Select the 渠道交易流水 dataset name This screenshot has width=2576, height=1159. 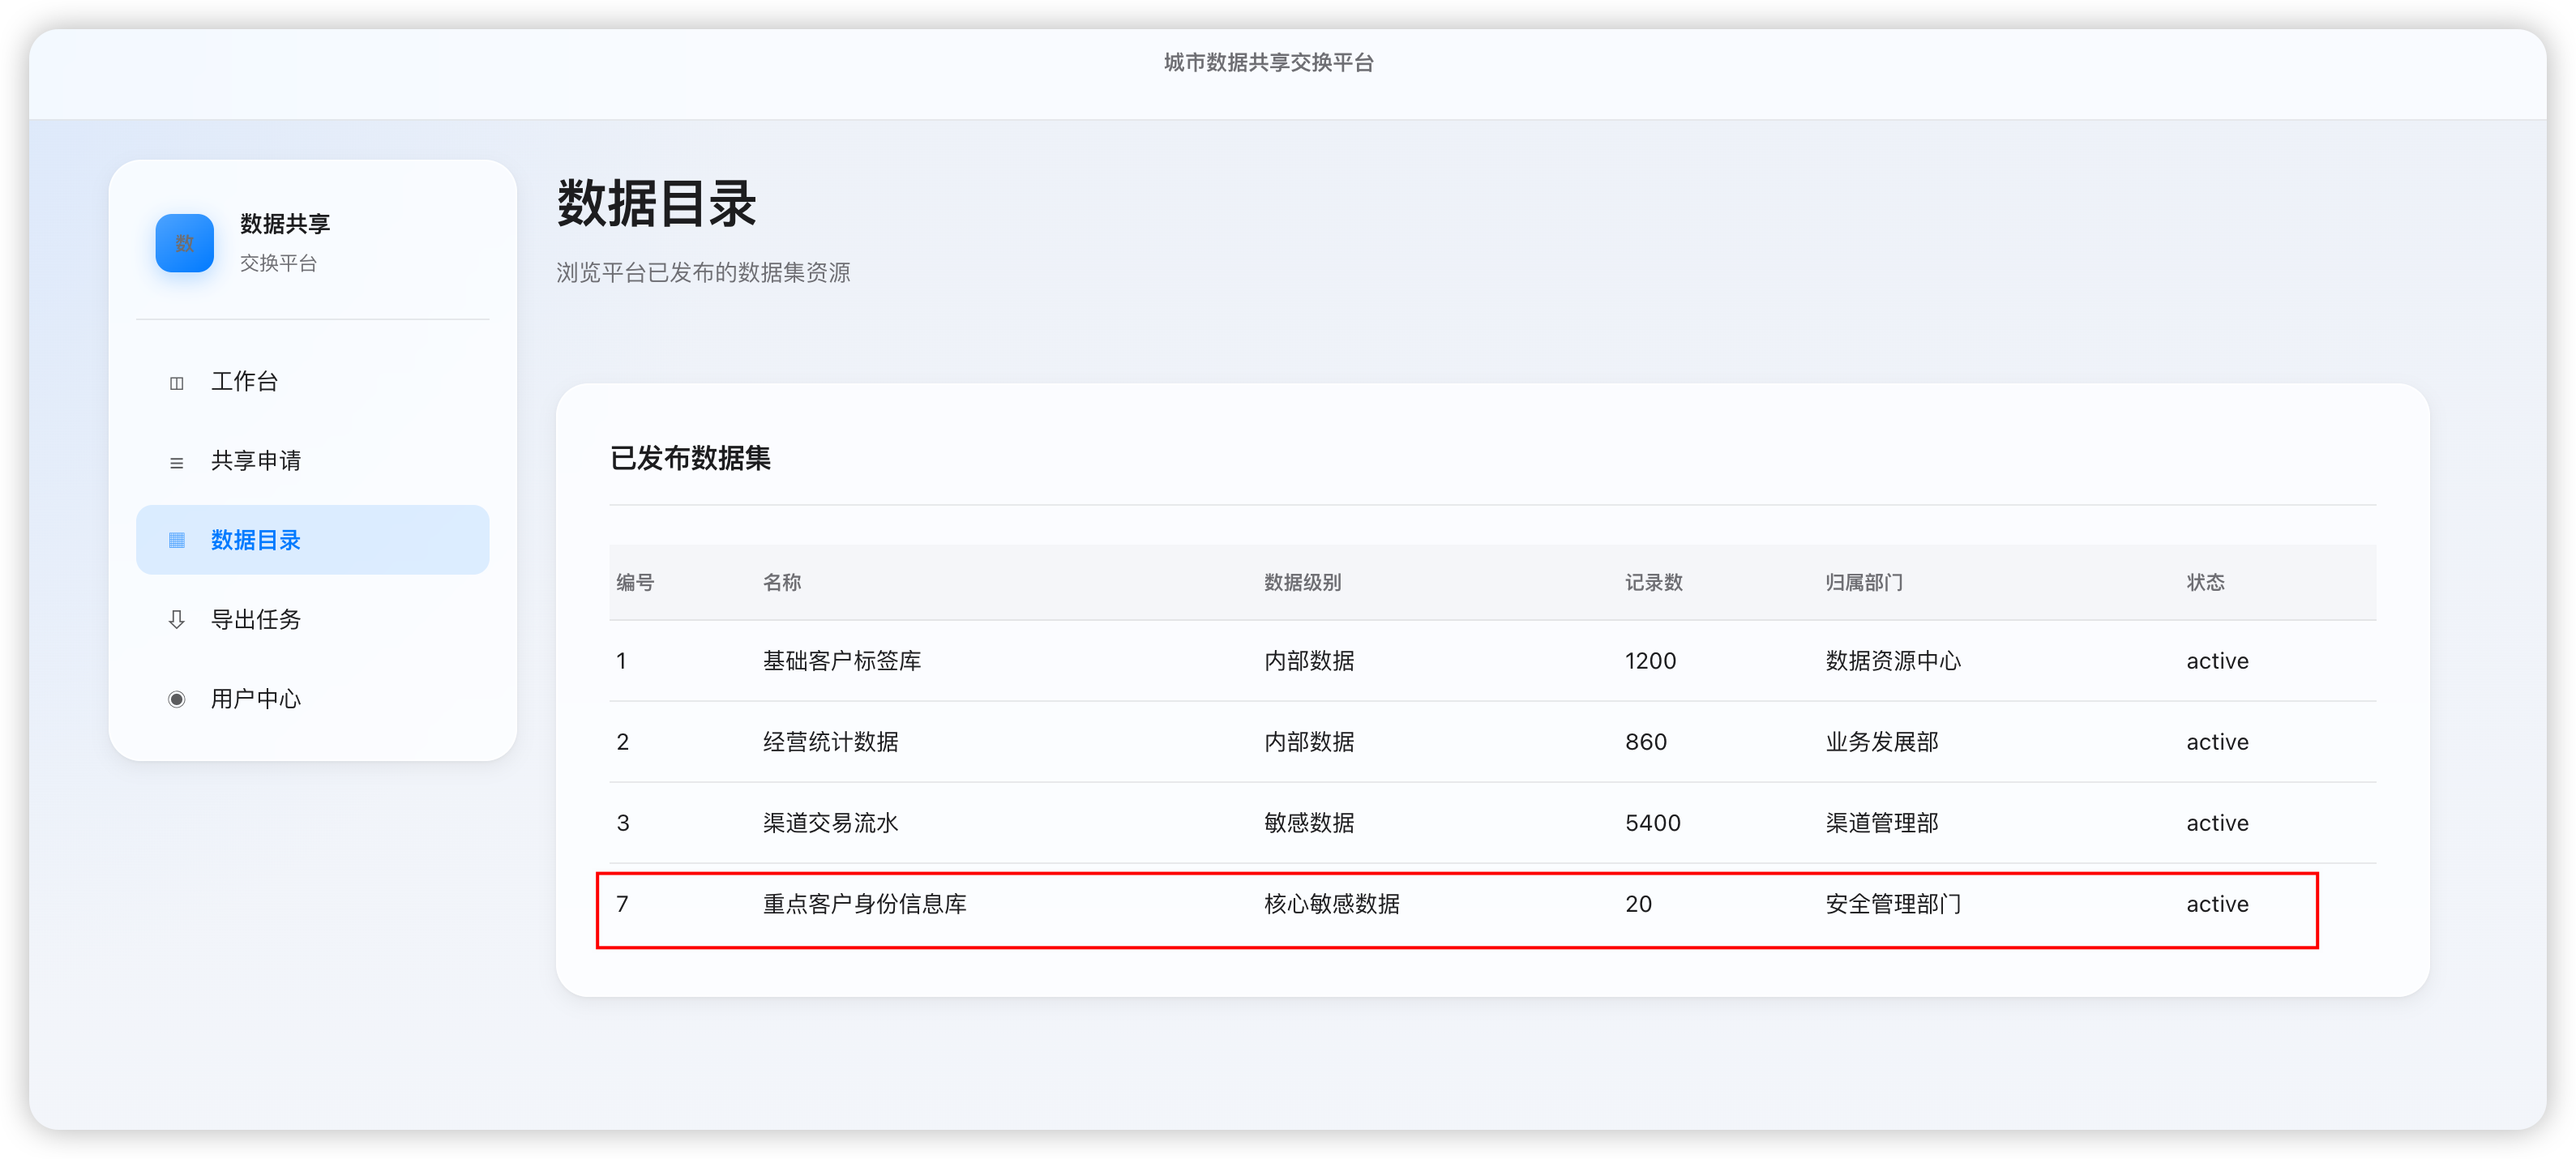(830, 823)
